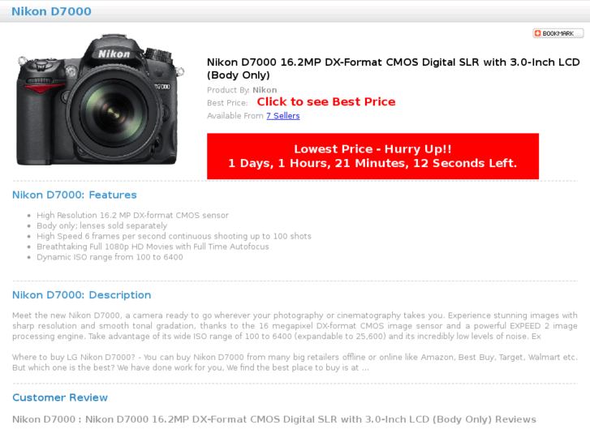Click the red 'Lowest Price - Hurry Up!!' banner

tap(373, 156)
